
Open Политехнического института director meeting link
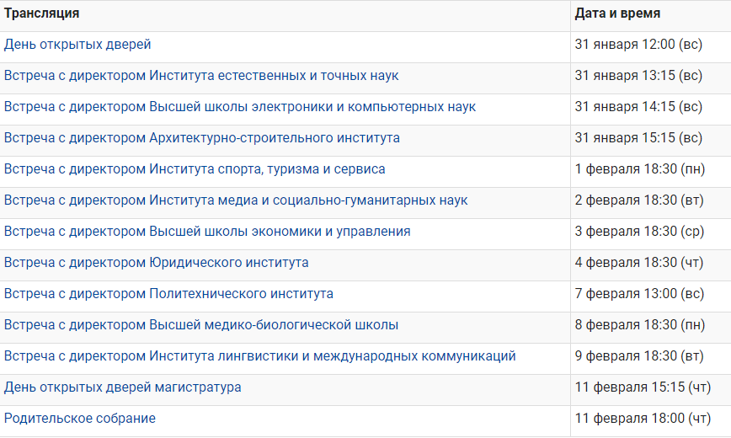point(168,294)
